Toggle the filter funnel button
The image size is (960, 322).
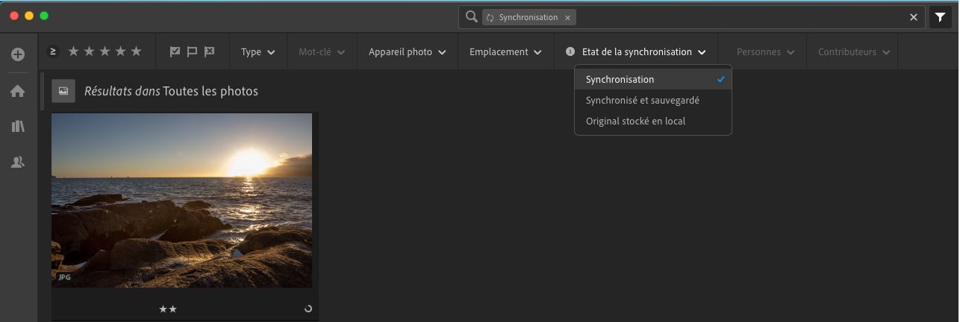[940, 17]
